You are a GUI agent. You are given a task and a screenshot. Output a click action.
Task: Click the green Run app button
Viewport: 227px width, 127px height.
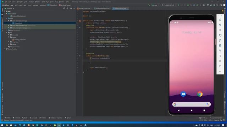click(x=179, y=5)
